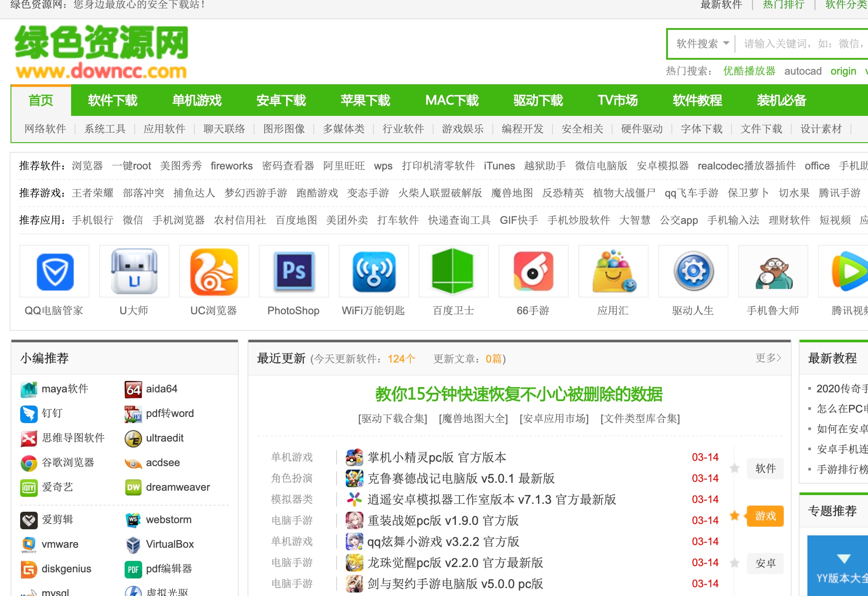
Task: Click inside the keyword search input field
Action: (x=803, y=43)
